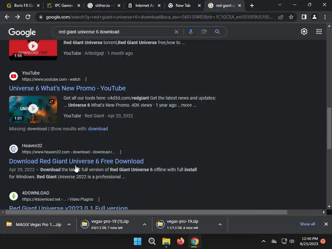The width and height of the screenshot is (332, 249).
Task: Open notification center badge
Action: click(x=323, y=241)
